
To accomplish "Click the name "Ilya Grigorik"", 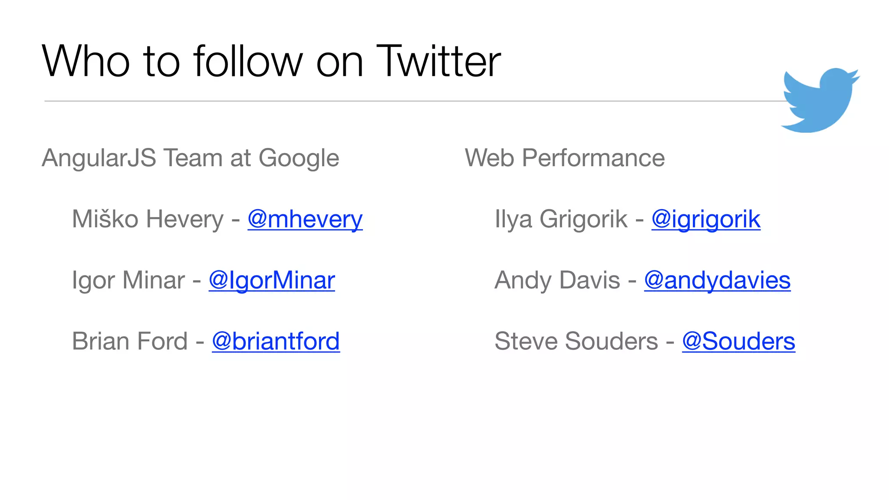I will pos(561,219).
